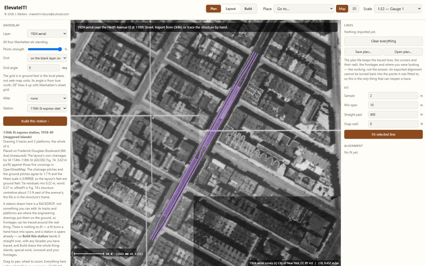Open the Scale 1:32 Gauge 1 dropdown
The height and width of the screenshot is (266, 426).
click(398, 9)
